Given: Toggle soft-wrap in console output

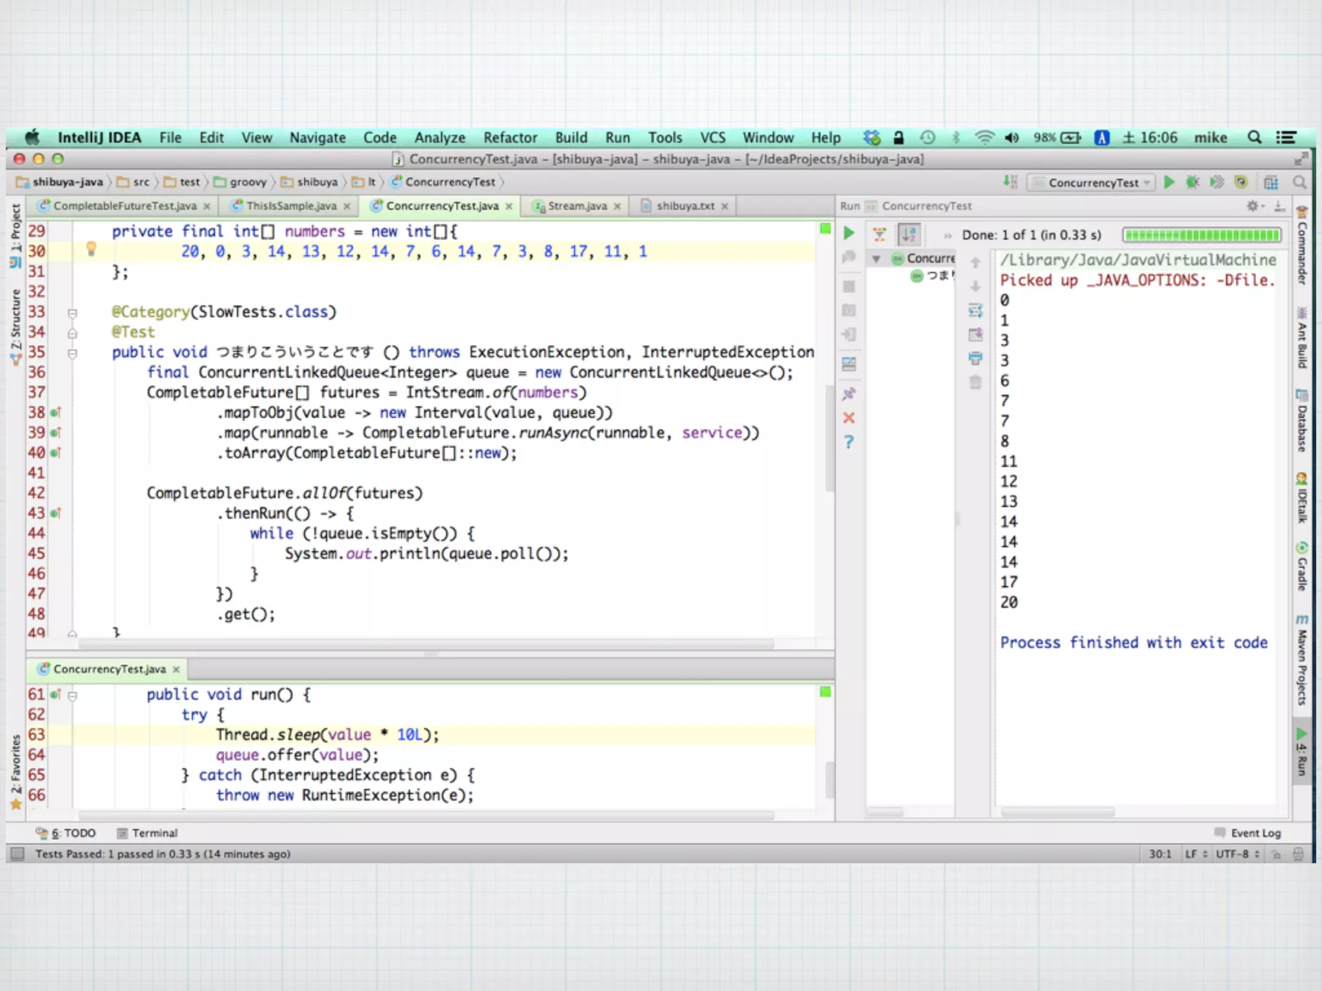Looking at the screenshot, I should (x=975, y=311).
